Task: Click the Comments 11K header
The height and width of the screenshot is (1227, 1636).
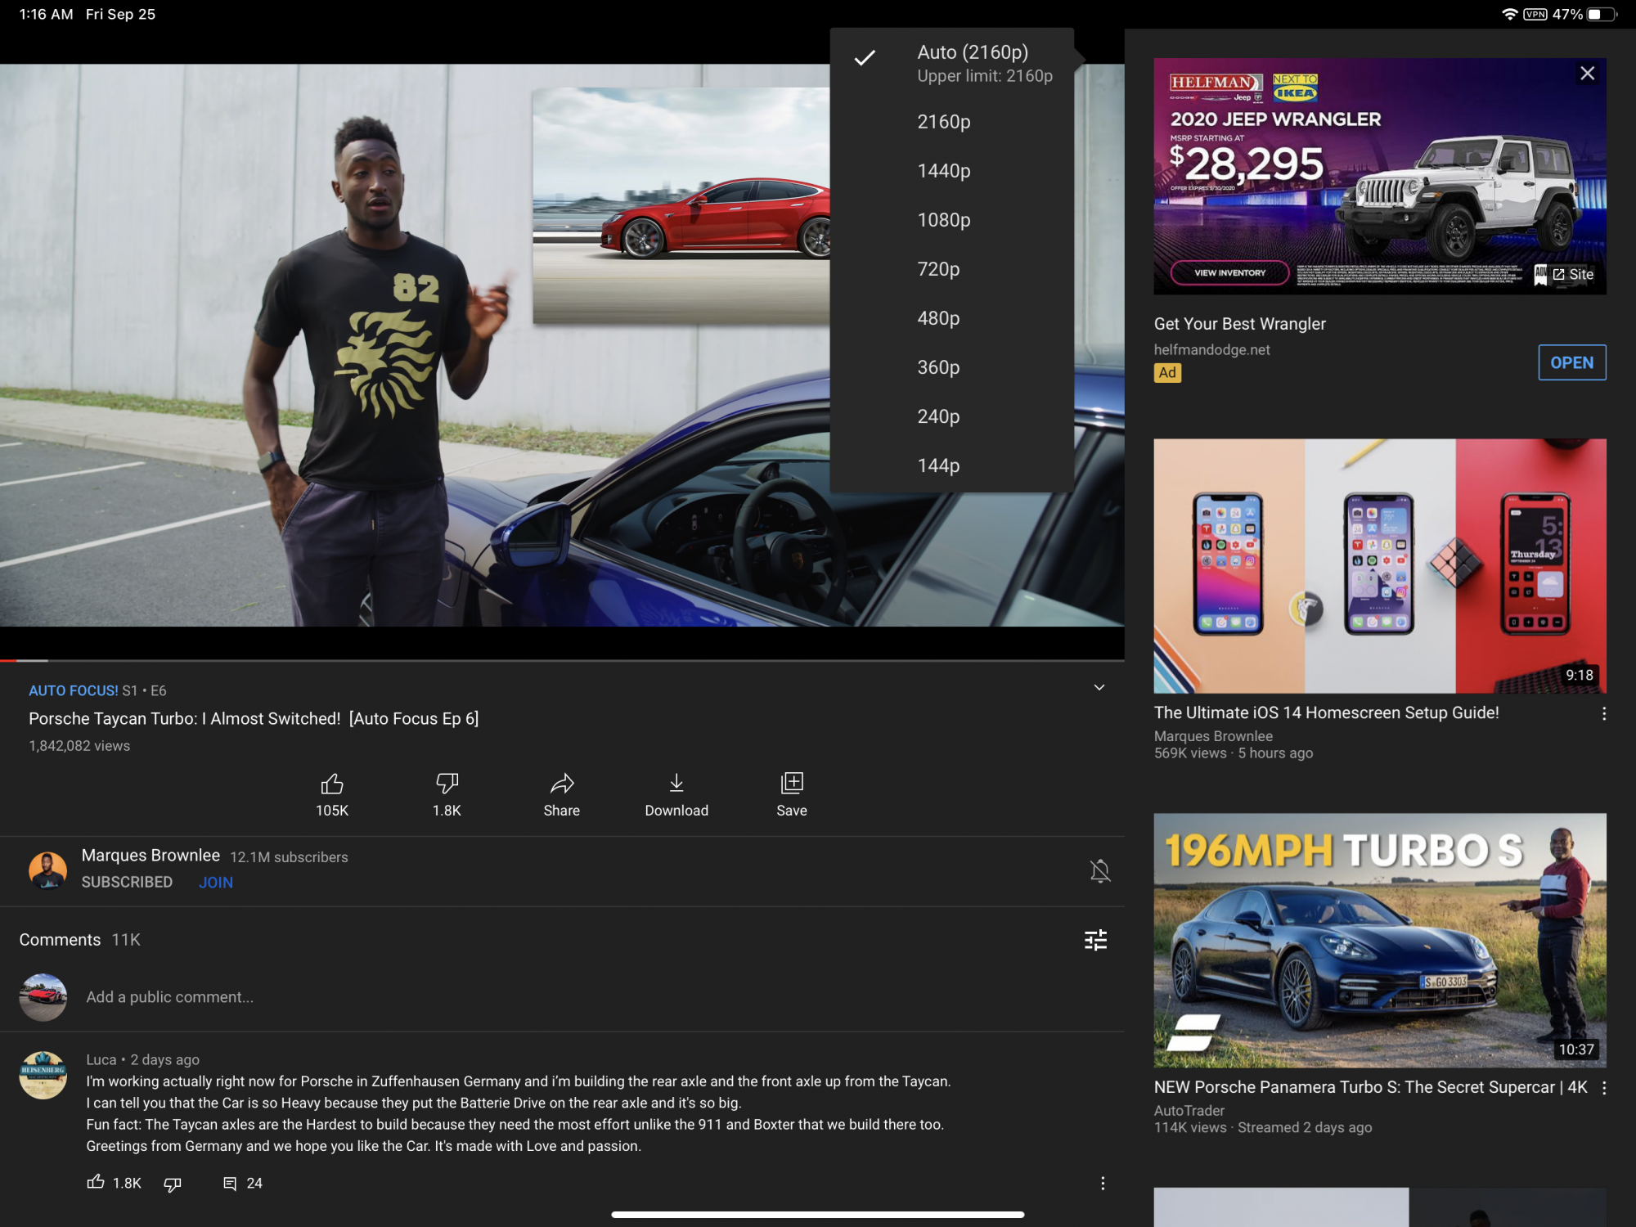Action: (x=79, y=940)
